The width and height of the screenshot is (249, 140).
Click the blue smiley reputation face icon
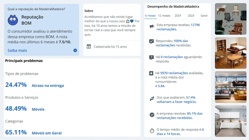click(x=13, y=20)
